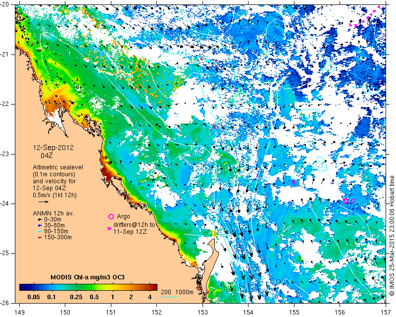The width and height of the screenshot is (396, 317).
Task: Click the '157' longitude axis label
Action: point(386,313)
